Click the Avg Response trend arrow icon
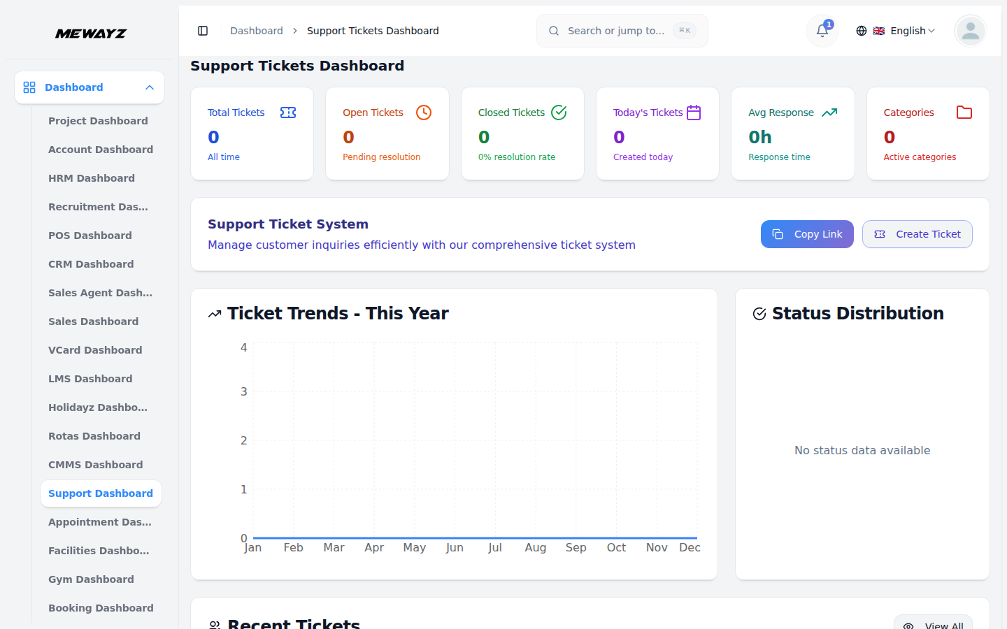The height and width of the screenshot is (629, 1007). point(829,112)
